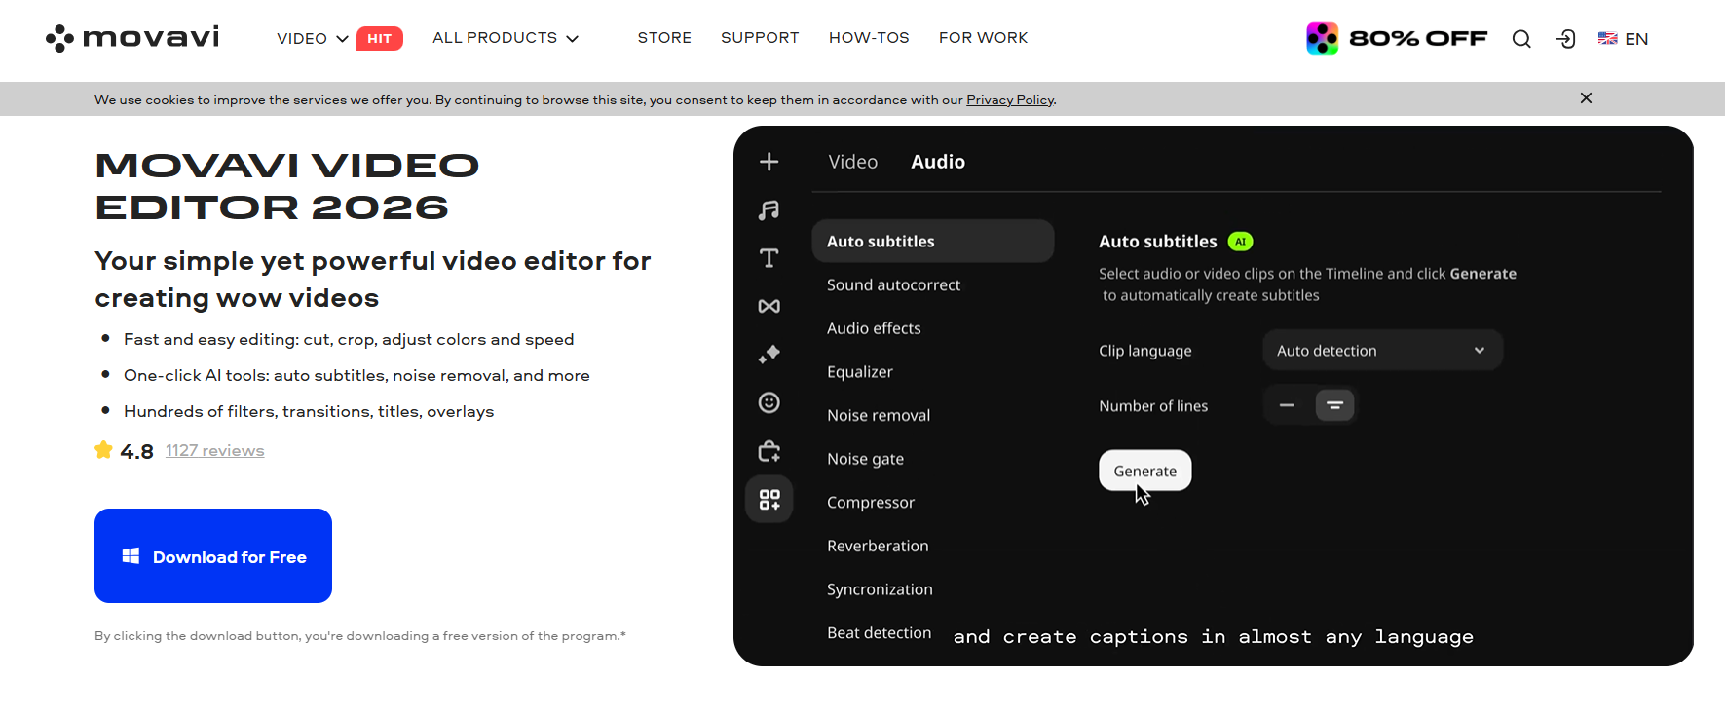Select Reverberation option
1725x719 pixels.
pyautogui.click(x=878, y=546)
